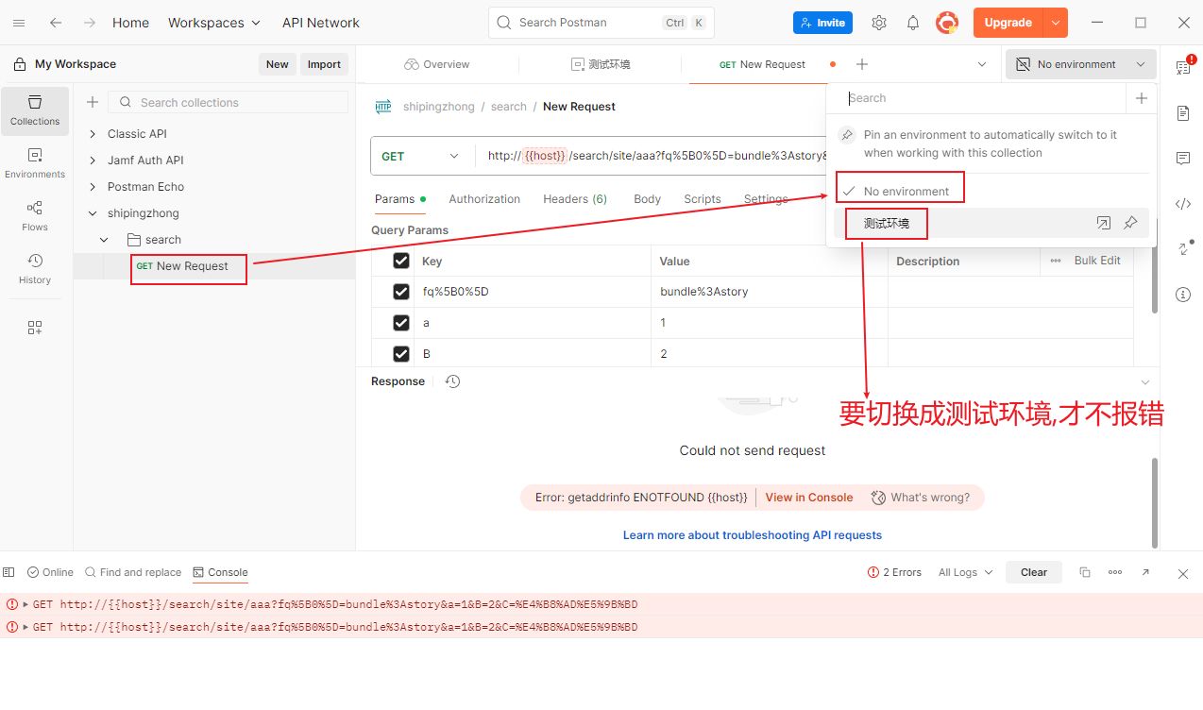Open the Environments sidebar panel

(35, 161)
